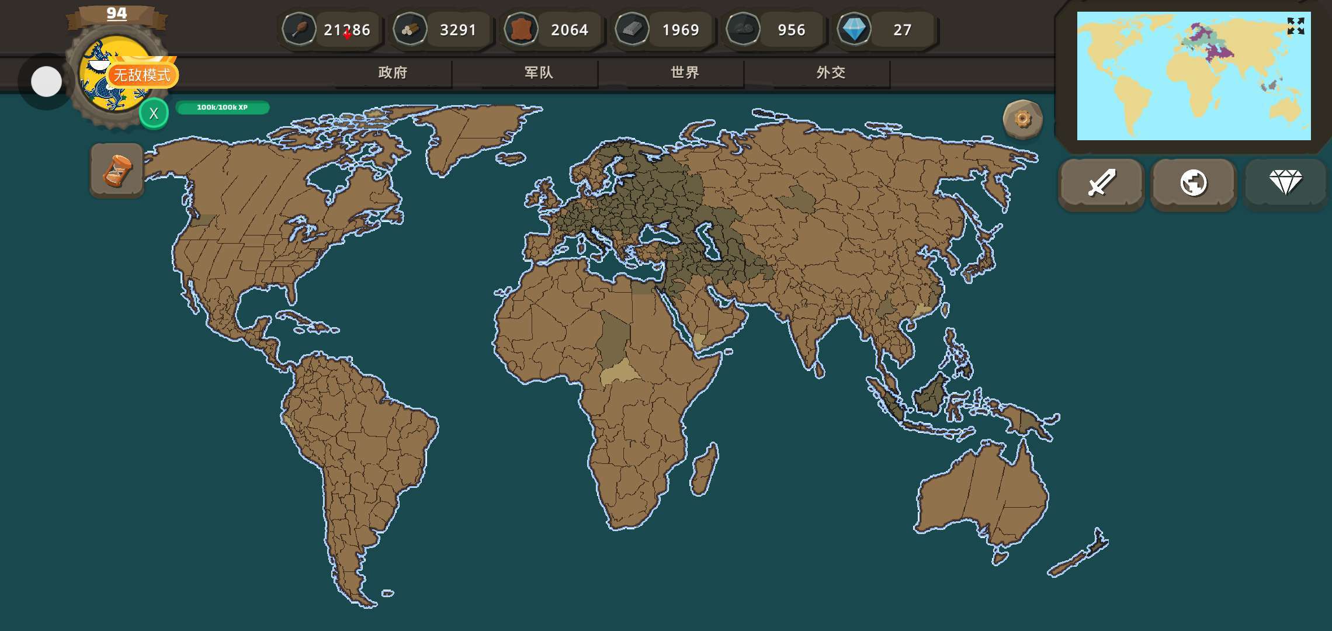The width and height of the screenshot is (1332, 631).
Task: Click the 100k XP progress bar
Action: (222, 108)
